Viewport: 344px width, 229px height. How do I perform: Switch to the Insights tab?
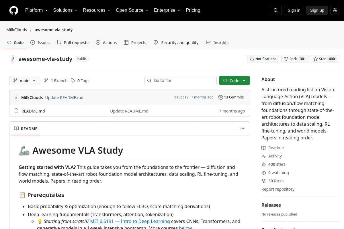pyautogui.click(x=217, y=43)
